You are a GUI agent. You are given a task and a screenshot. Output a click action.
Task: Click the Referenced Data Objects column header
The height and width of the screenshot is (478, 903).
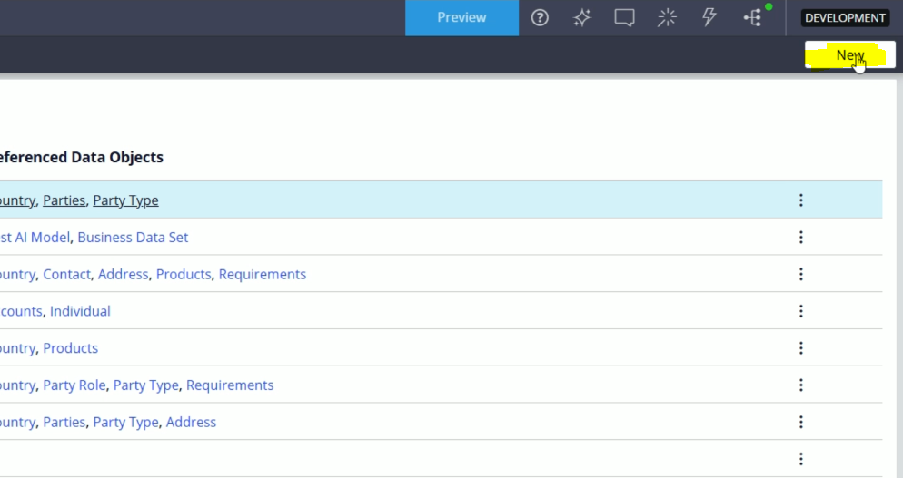coord(80,157)
